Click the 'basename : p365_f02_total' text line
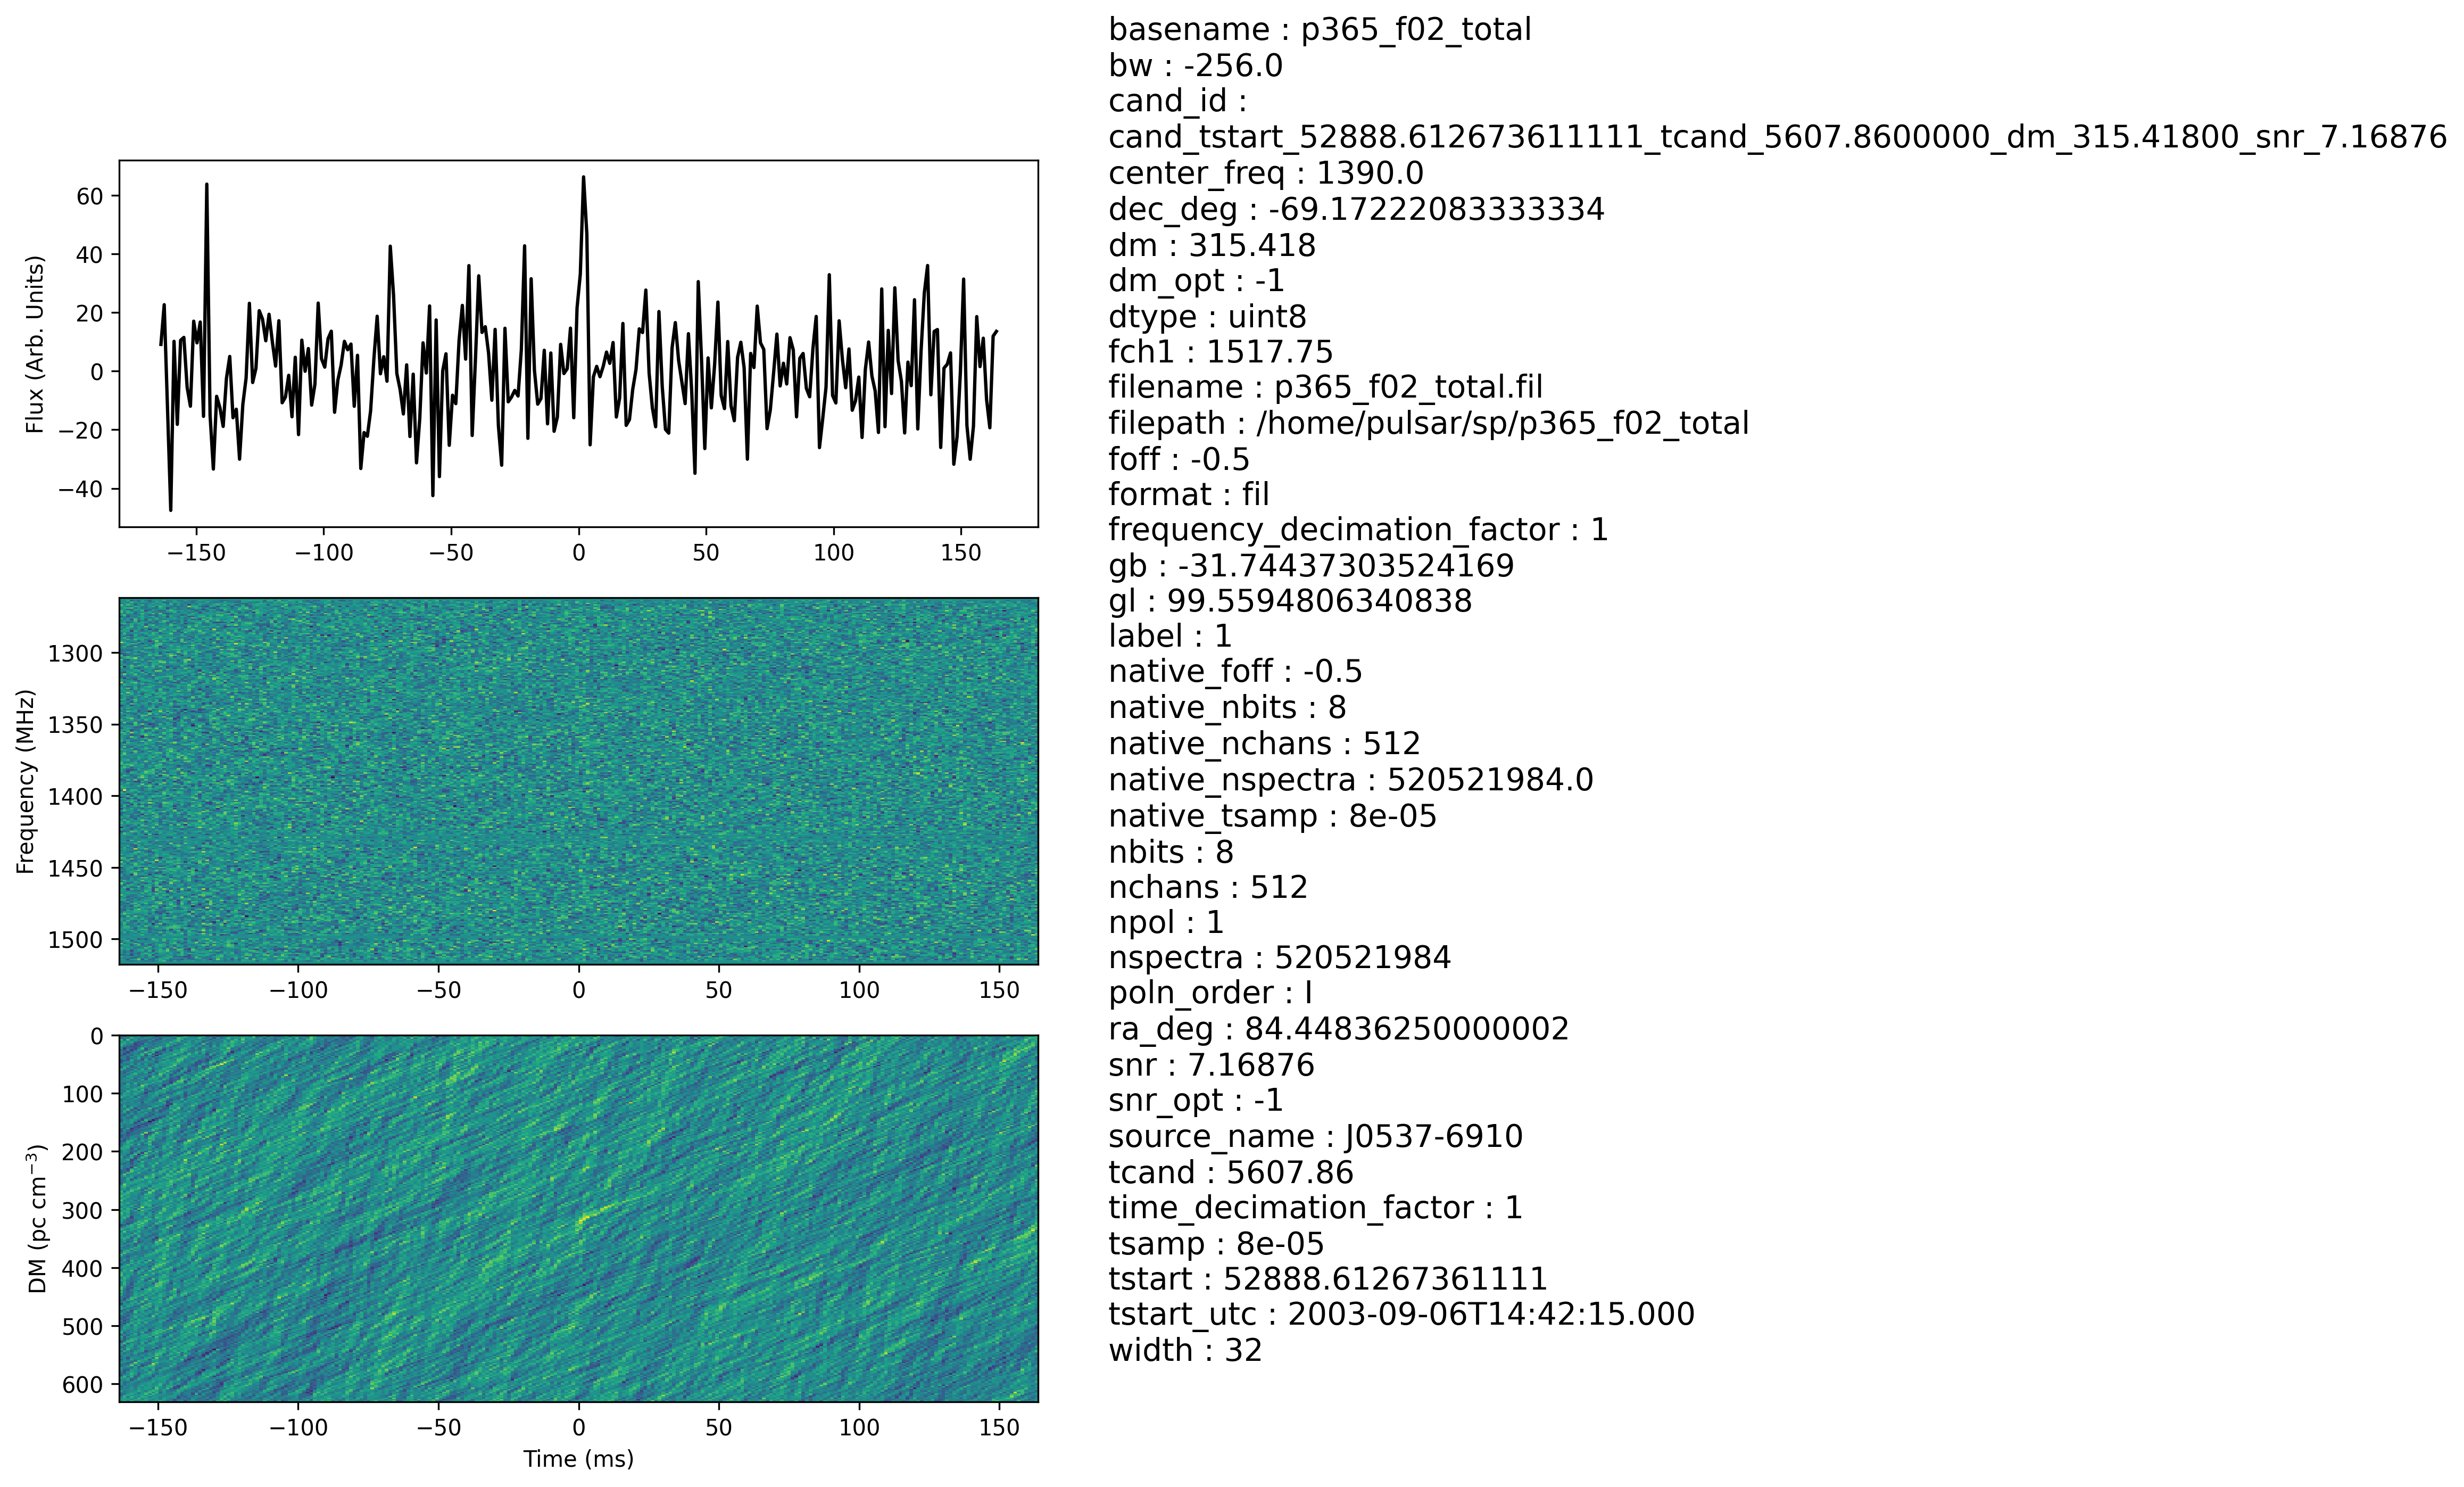This screenshot has height=1487, width=2464. click(1319, 30)
